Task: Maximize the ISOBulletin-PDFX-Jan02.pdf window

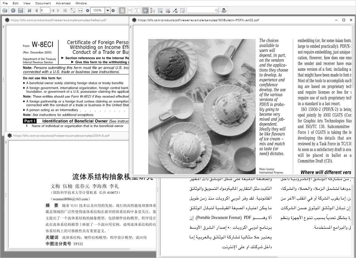Action: (344, 20)
